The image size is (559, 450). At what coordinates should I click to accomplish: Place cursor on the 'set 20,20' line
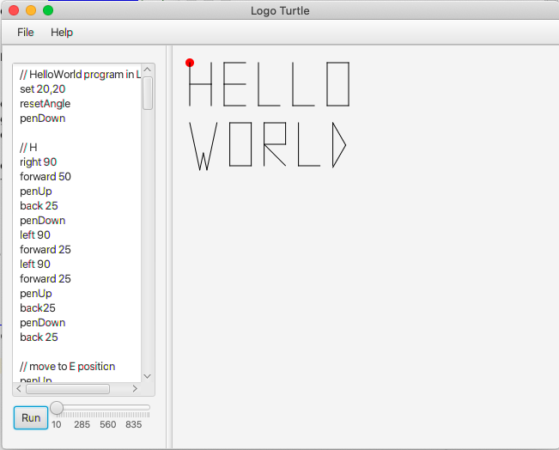42,89
